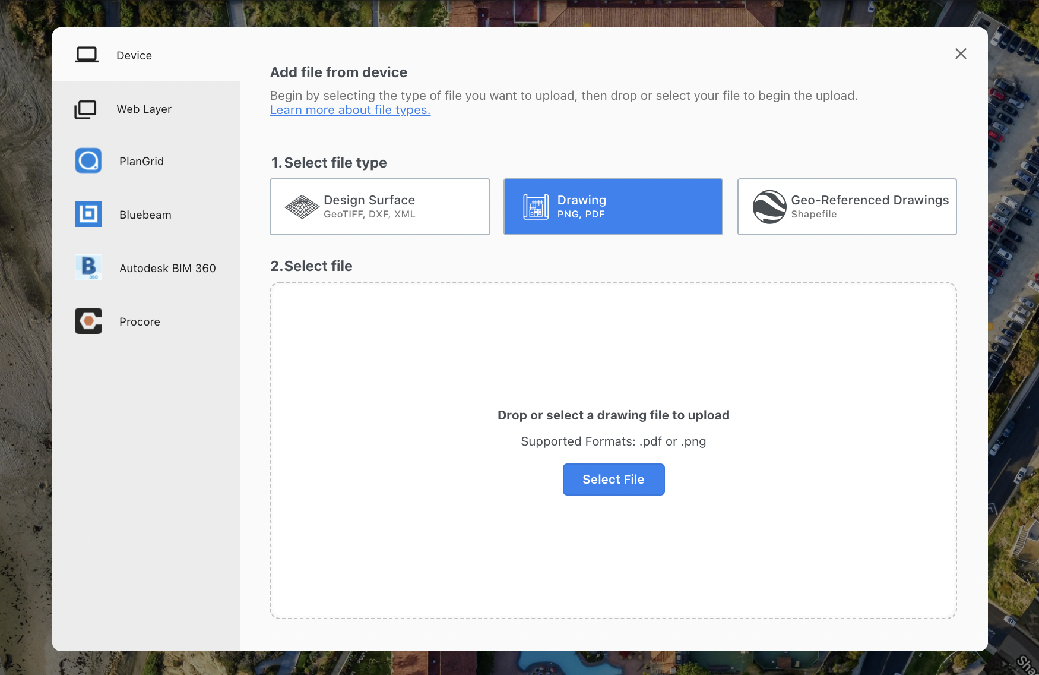Click 'Supported Formats: .pdf or .png' text
Screen dimensions: 1039x675
click(613, 441)
